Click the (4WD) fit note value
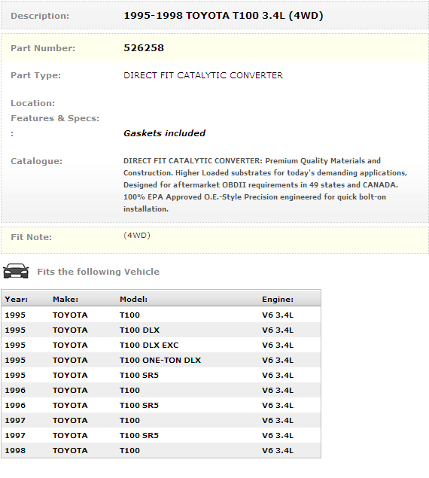 137,236
